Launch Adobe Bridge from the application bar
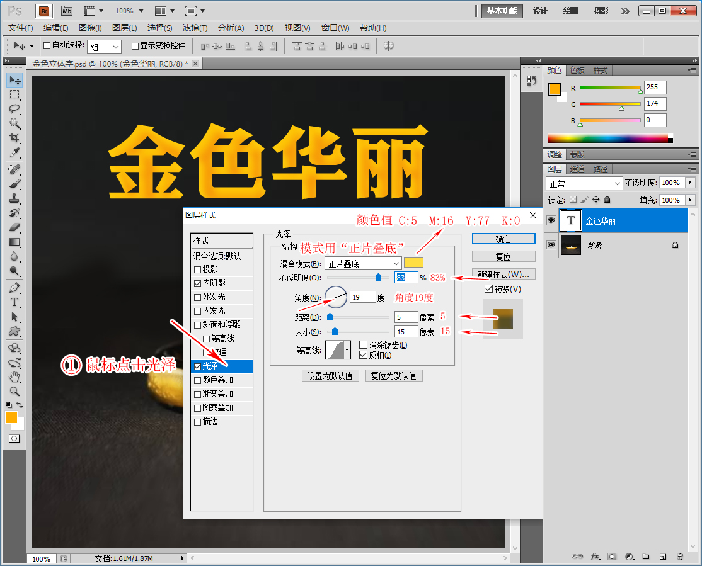Image resolution: width=702 pixels, height=566 pixels. point(43,11)
